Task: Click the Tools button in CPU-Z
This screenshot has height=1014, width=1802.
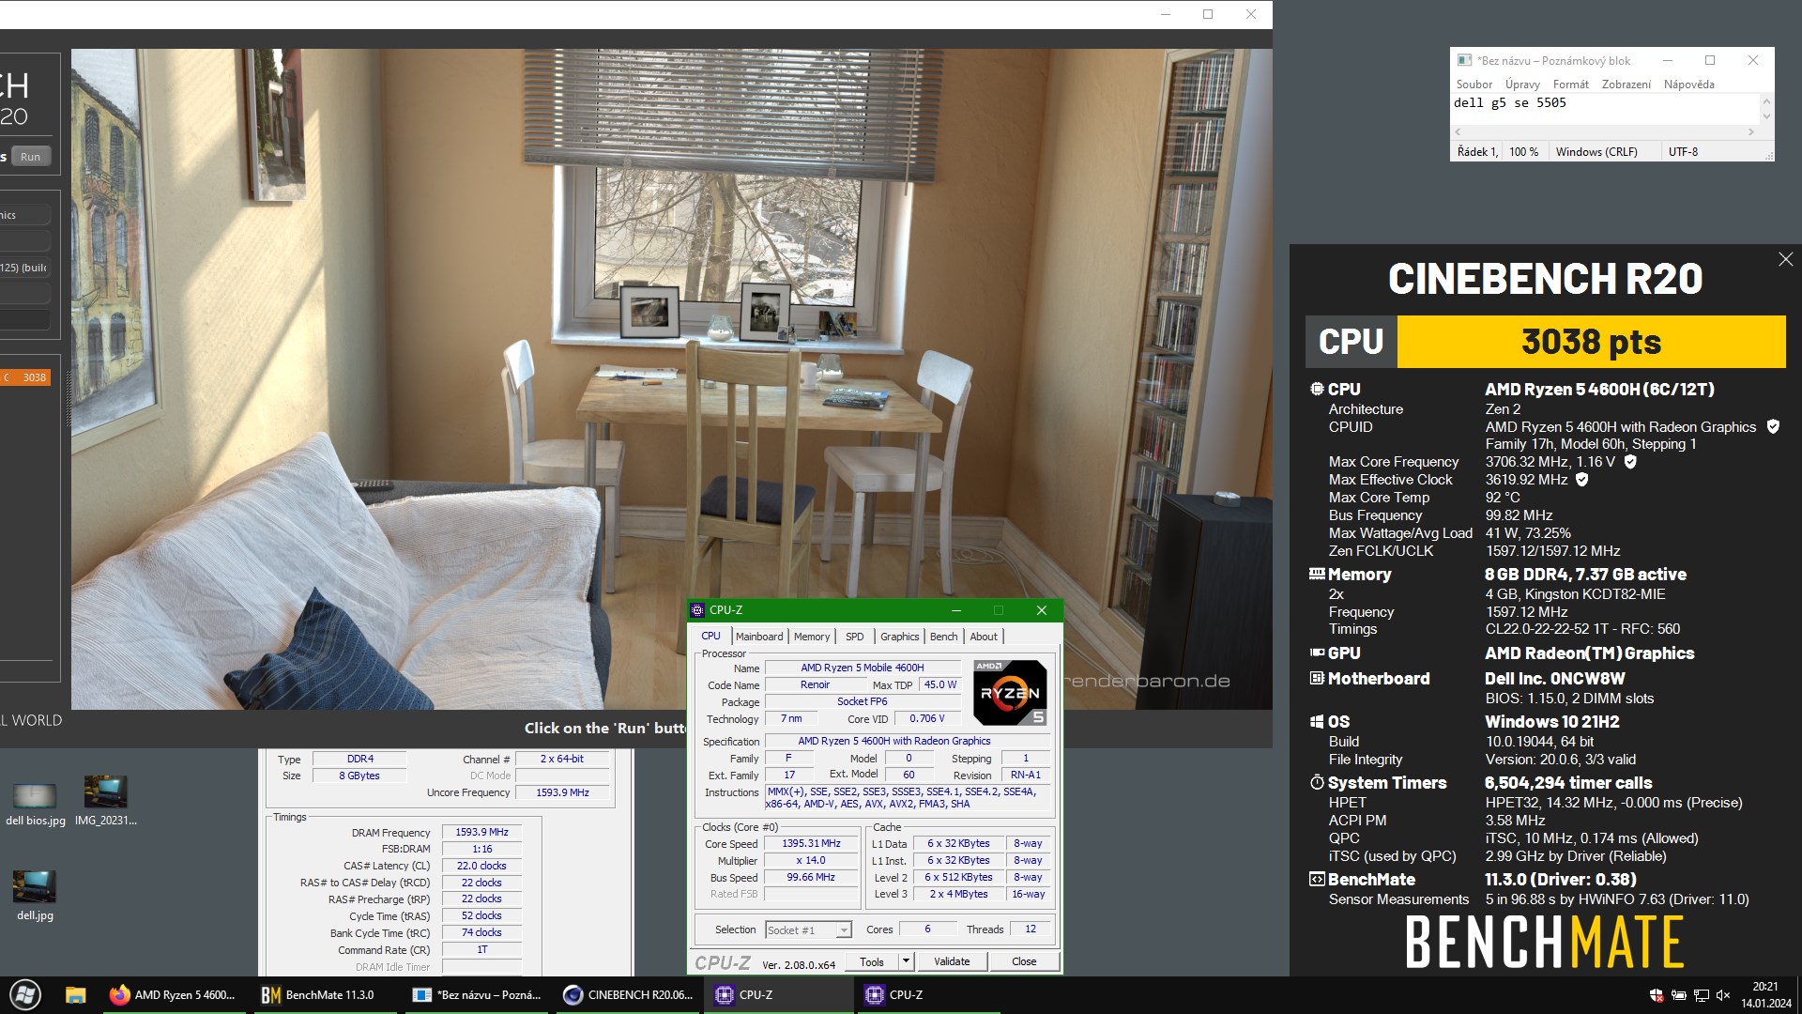Action: [x=872, y=961]
